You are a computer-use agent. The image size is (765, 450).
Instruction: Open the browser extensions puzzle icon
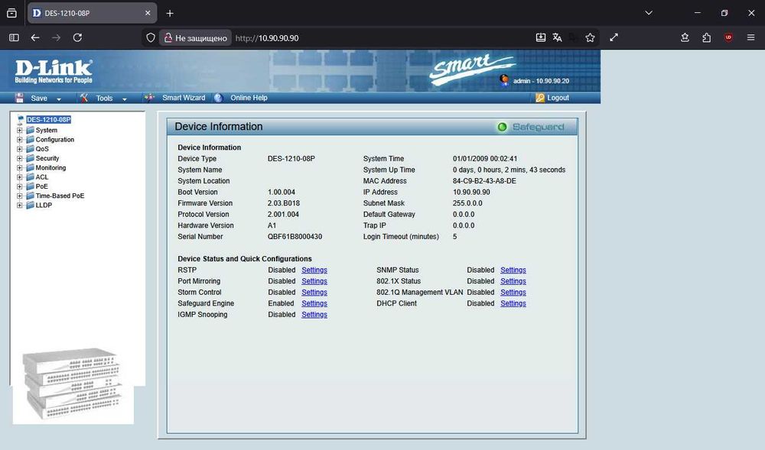click(706, 37)
